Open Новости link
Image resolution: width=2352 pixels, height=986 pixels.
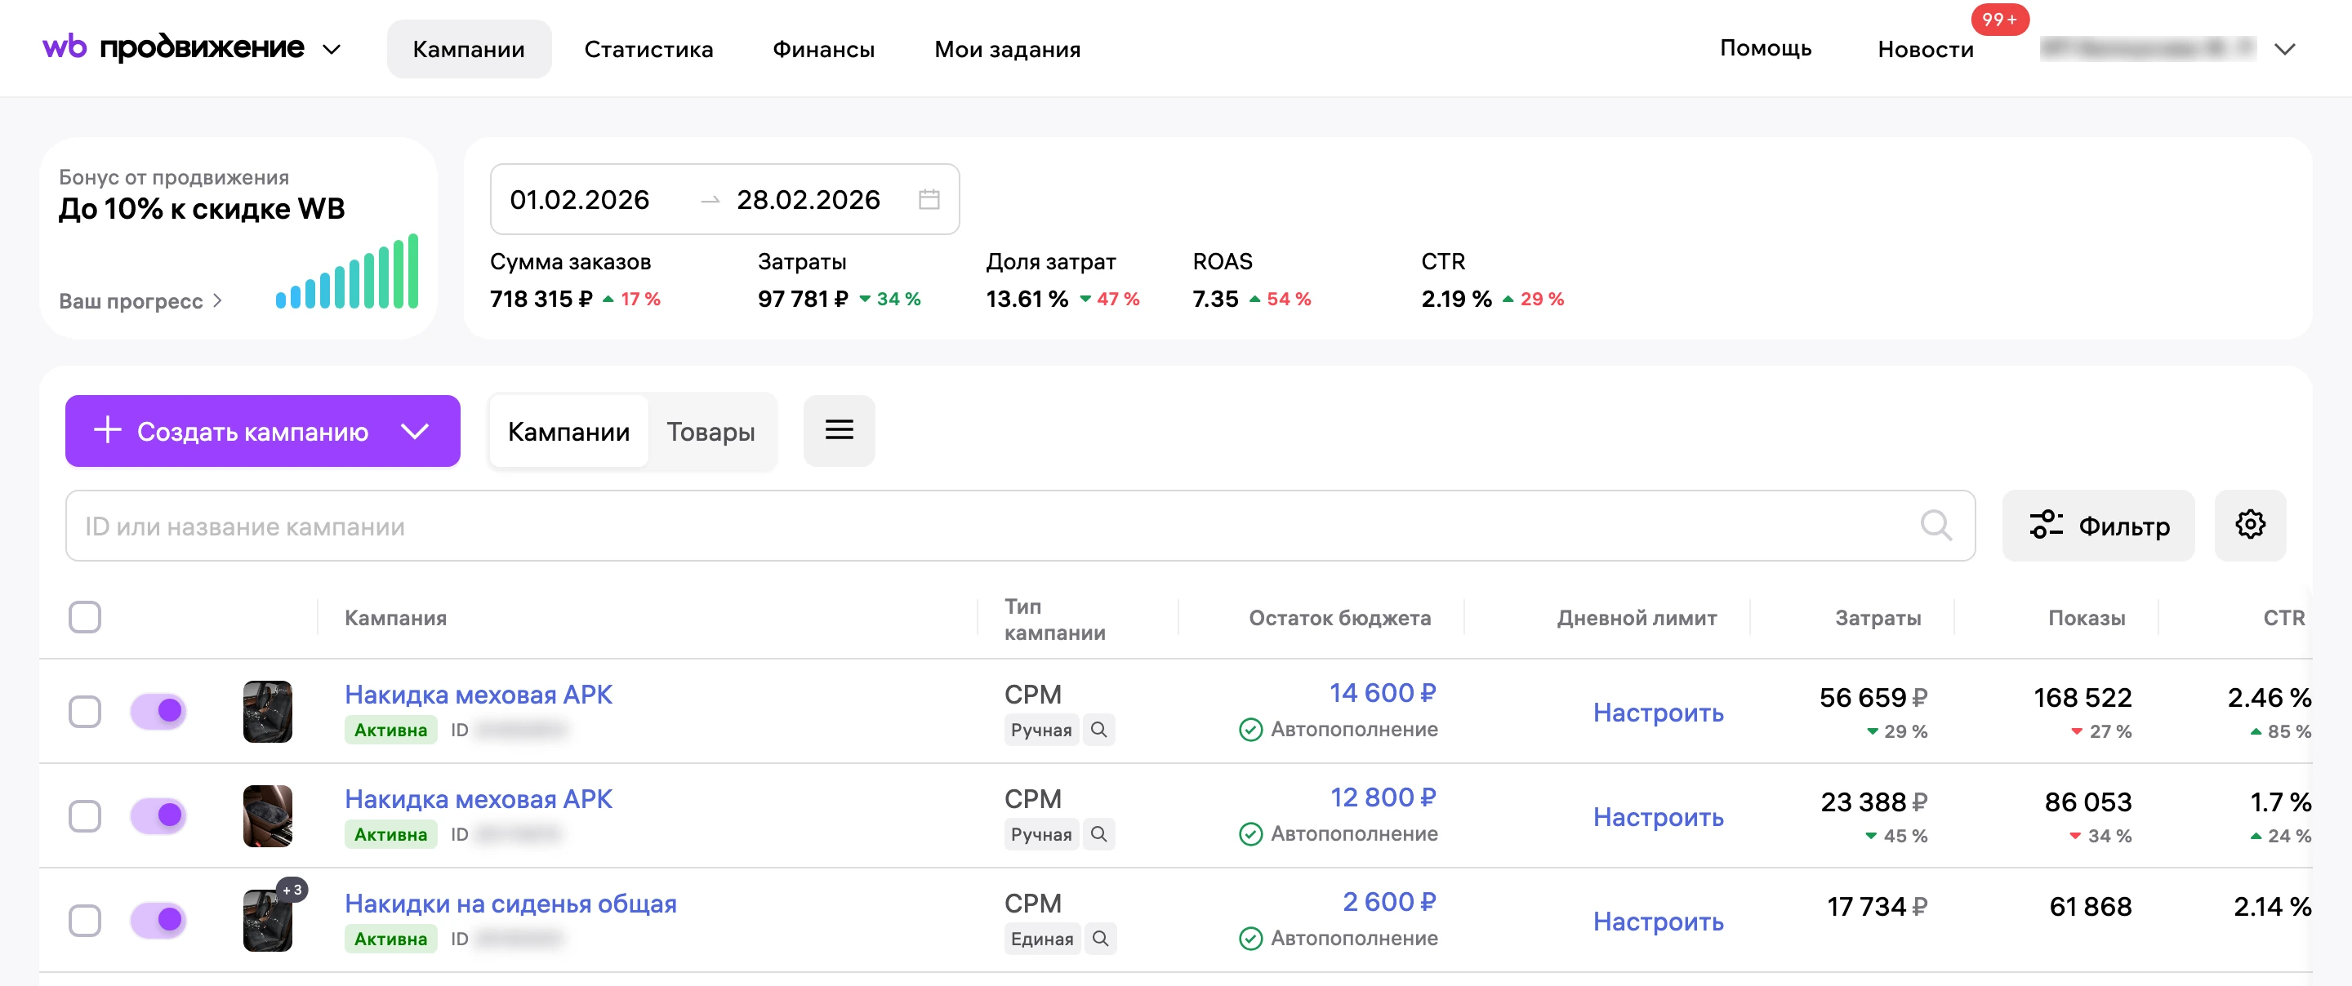click(1926, 49)
